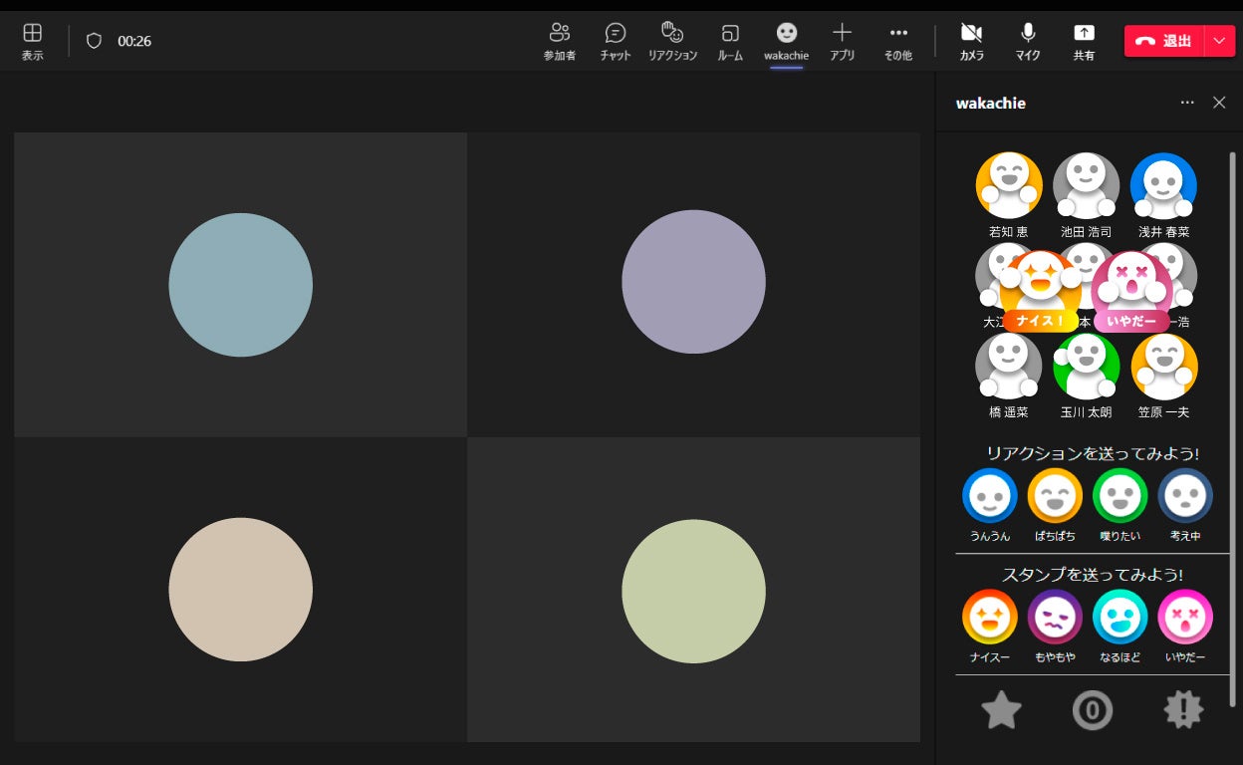The width and height of the screenshot is (1243, 765).
Task: Switch to the wakachie app tab
Action: (786, 41)
